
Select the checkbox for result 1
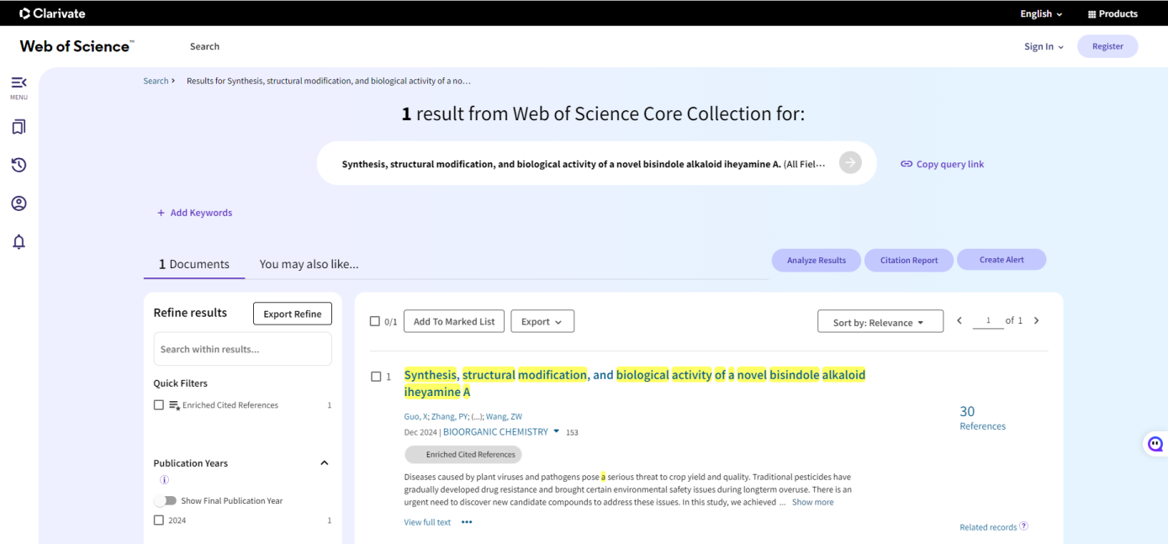pos(376,376)
